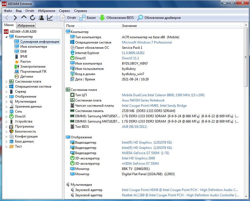The height and width of the screenshot is (201, 250).
Task: Open the Сервис menu
Action: 64,11
